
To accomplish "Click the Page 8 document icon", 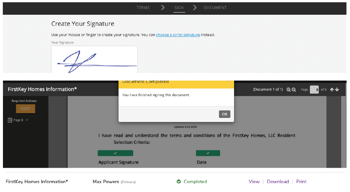I will tap(10, 120).
